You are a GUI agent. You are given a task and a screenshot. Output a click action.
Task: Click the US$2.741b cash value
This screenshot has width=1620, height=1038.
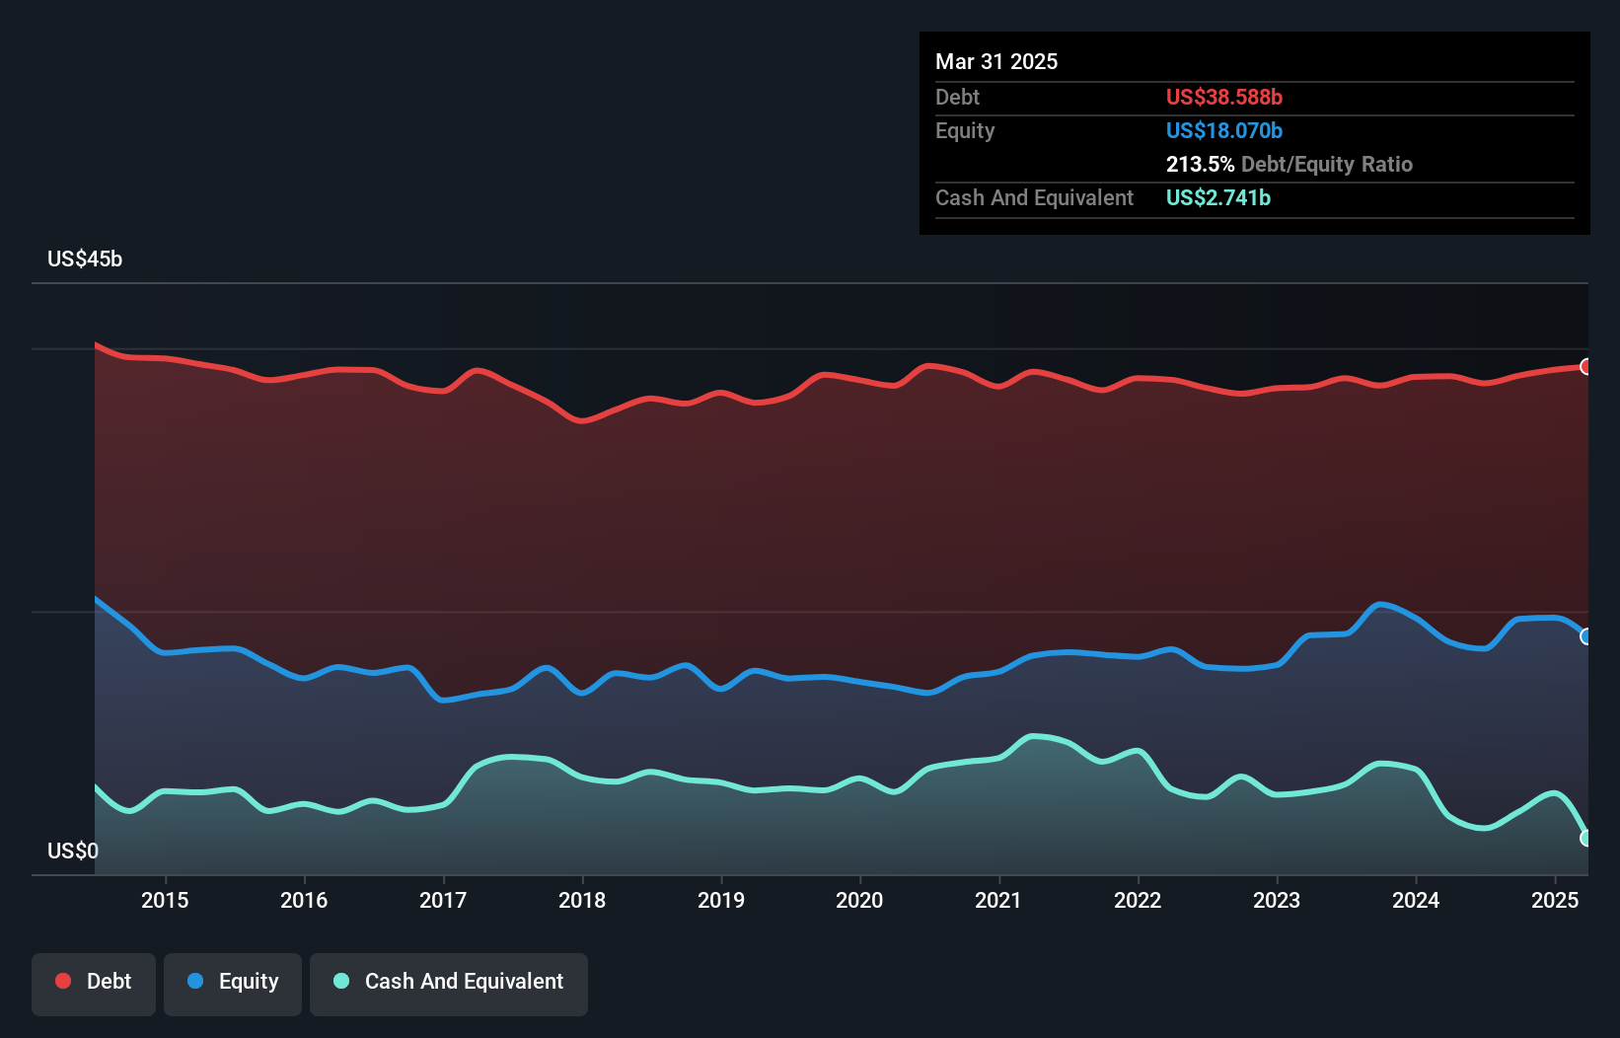(1218, 197)
